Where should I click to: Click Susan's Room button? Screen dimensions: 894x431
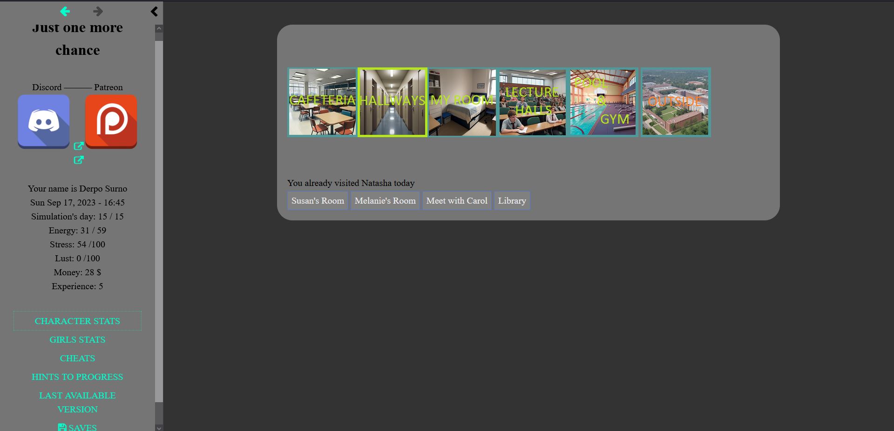pos(318,200)
